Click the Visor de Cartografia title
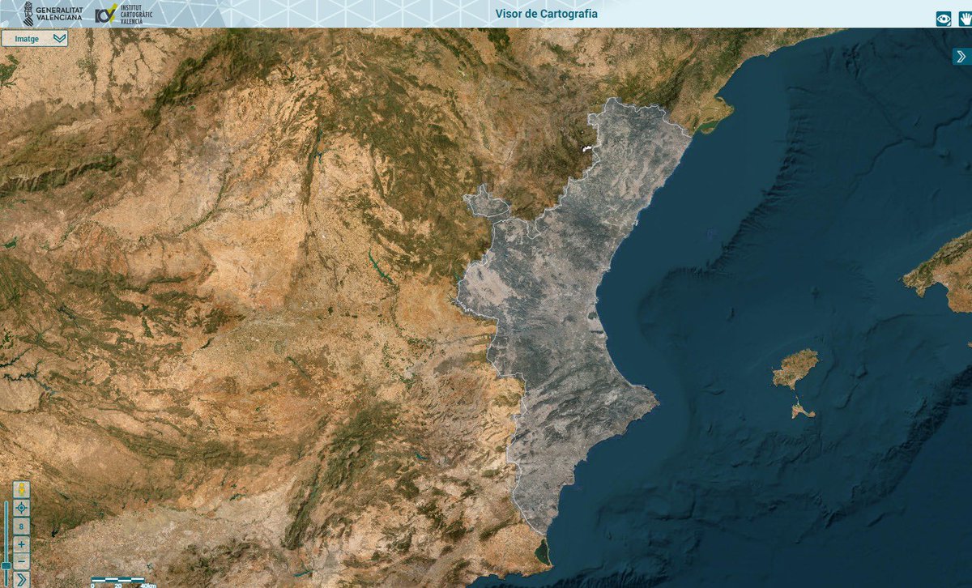 tap(546, 14)
